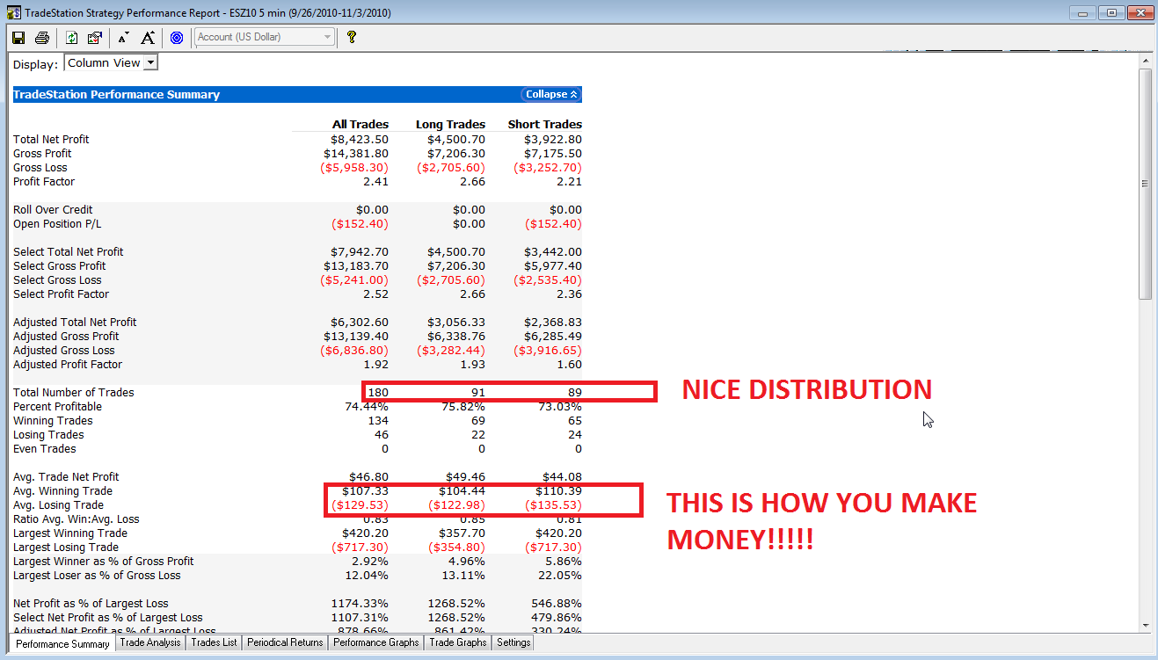Click the Display label
1158x660 pixels.
pos(36,64)
